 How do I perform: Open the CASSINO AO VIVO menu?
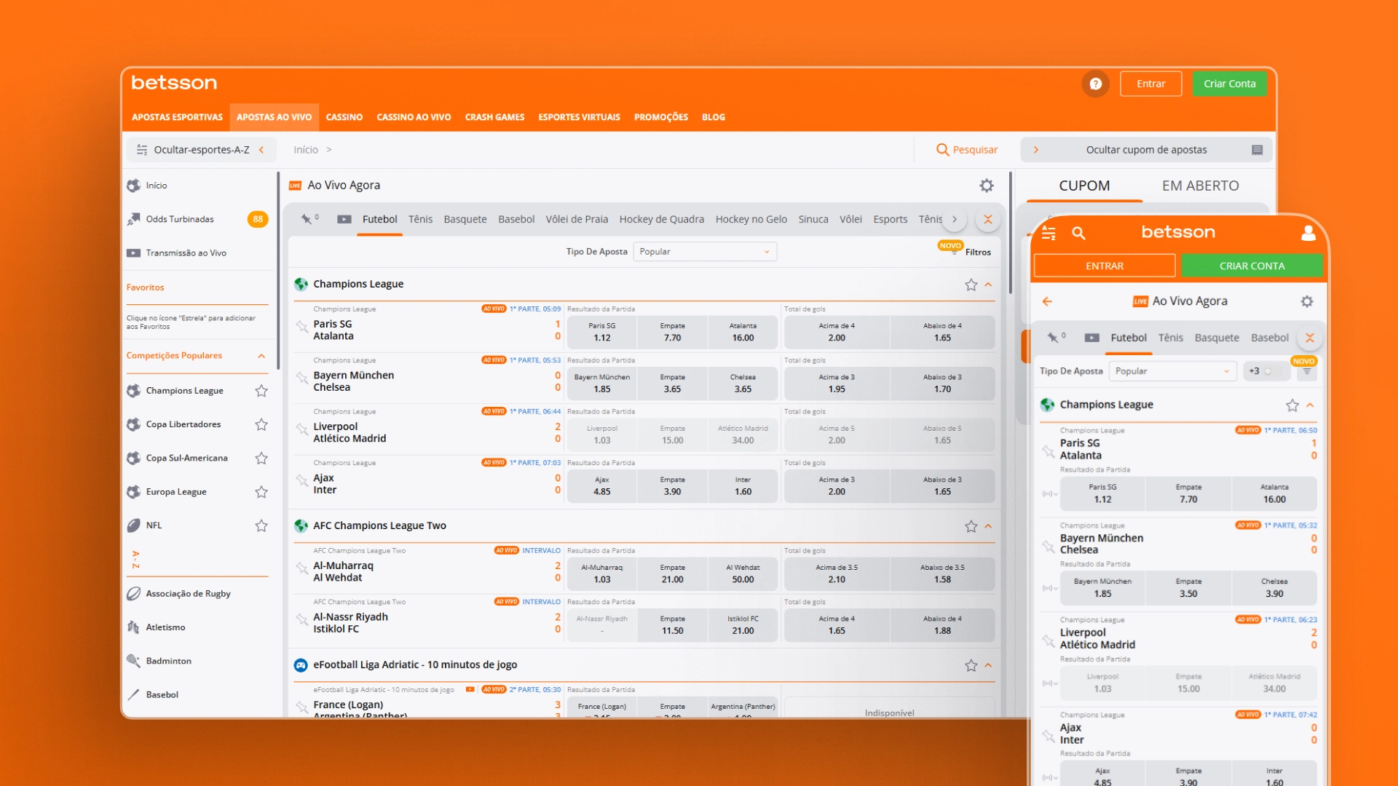(x=414, y=117)
